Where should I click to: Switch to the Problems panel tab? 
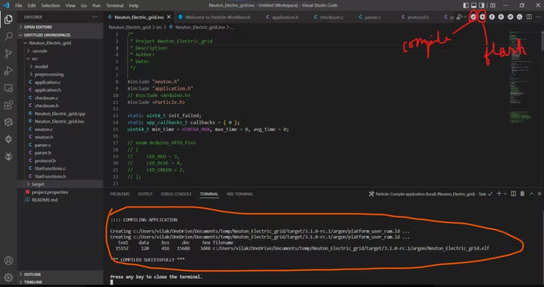(x=120, y=194)
